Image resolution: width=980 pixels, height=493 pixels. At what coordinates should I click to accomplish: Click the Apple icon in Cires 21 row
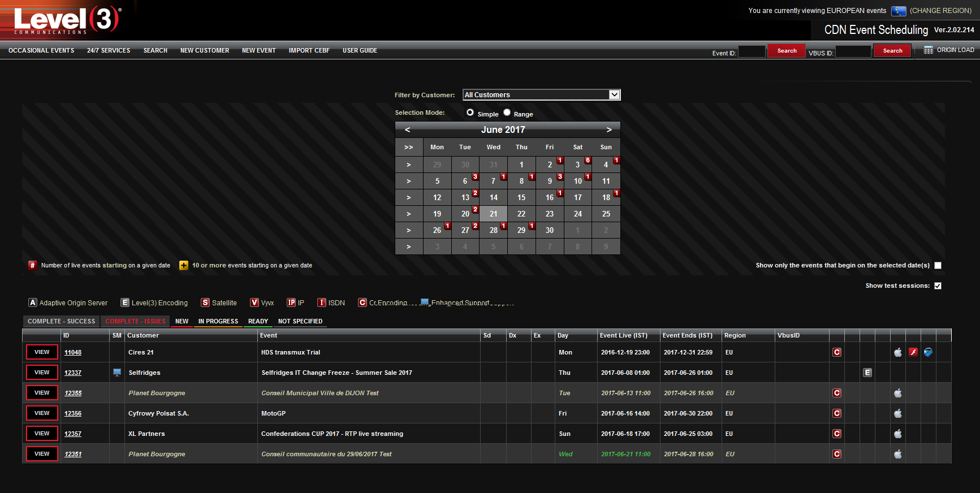click(898, 352)
